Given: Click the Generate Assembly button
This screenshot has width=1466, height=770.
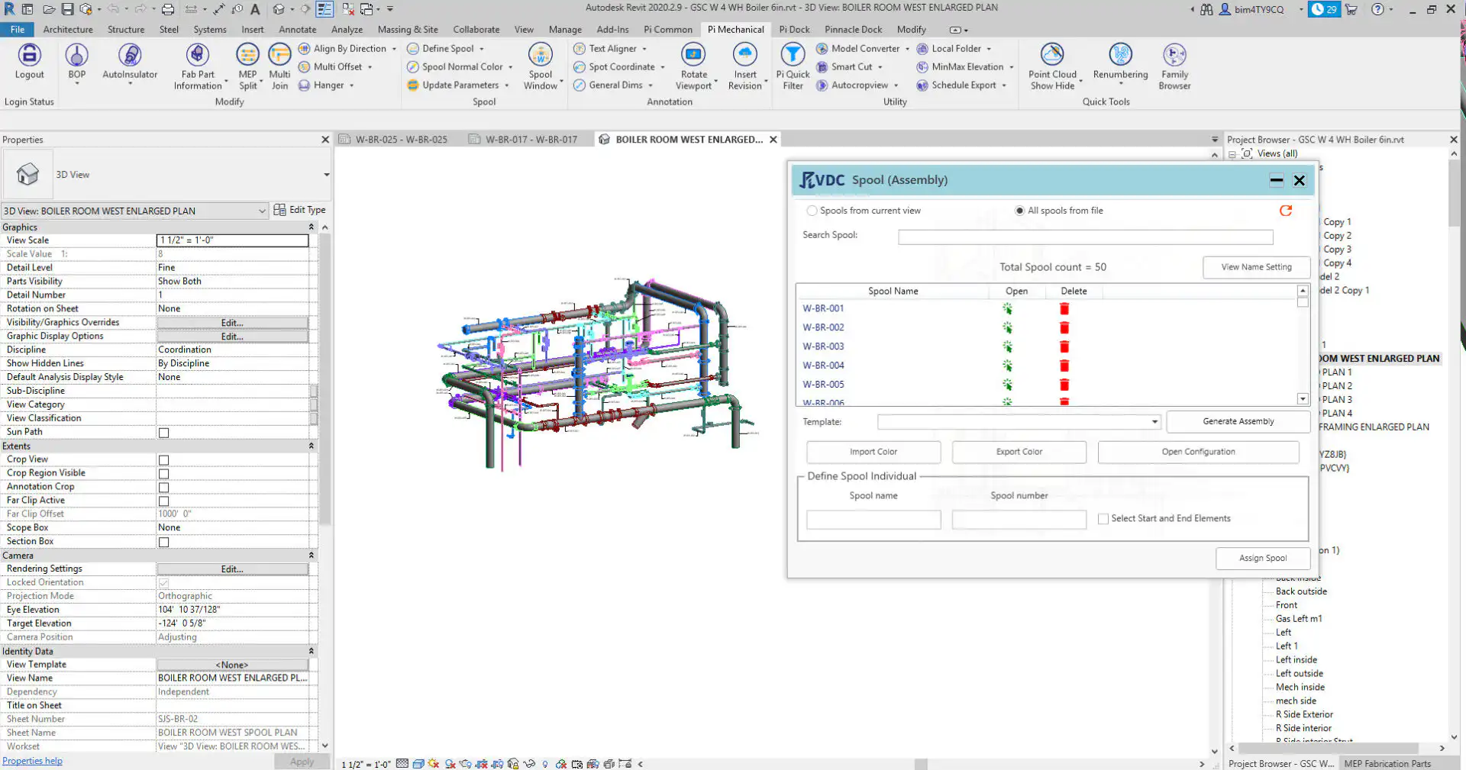Looking at the screenshot, I should (x=1238, y=421).
